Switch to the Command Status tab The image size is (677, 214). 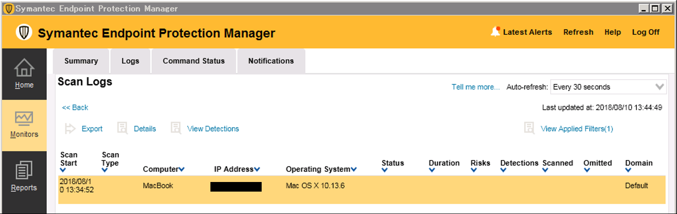[193, 61]
